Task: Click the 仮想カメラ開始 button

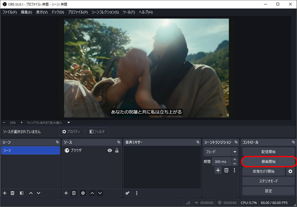Action: 263,172
